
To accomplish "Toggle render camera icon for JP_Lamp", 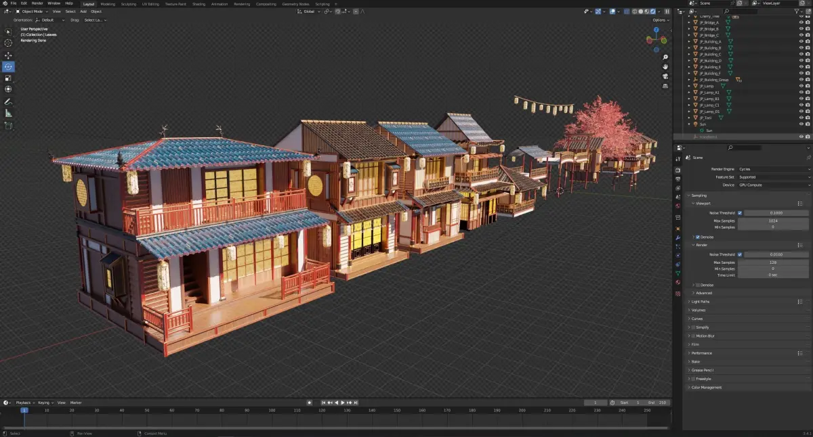I will (808, 86).
